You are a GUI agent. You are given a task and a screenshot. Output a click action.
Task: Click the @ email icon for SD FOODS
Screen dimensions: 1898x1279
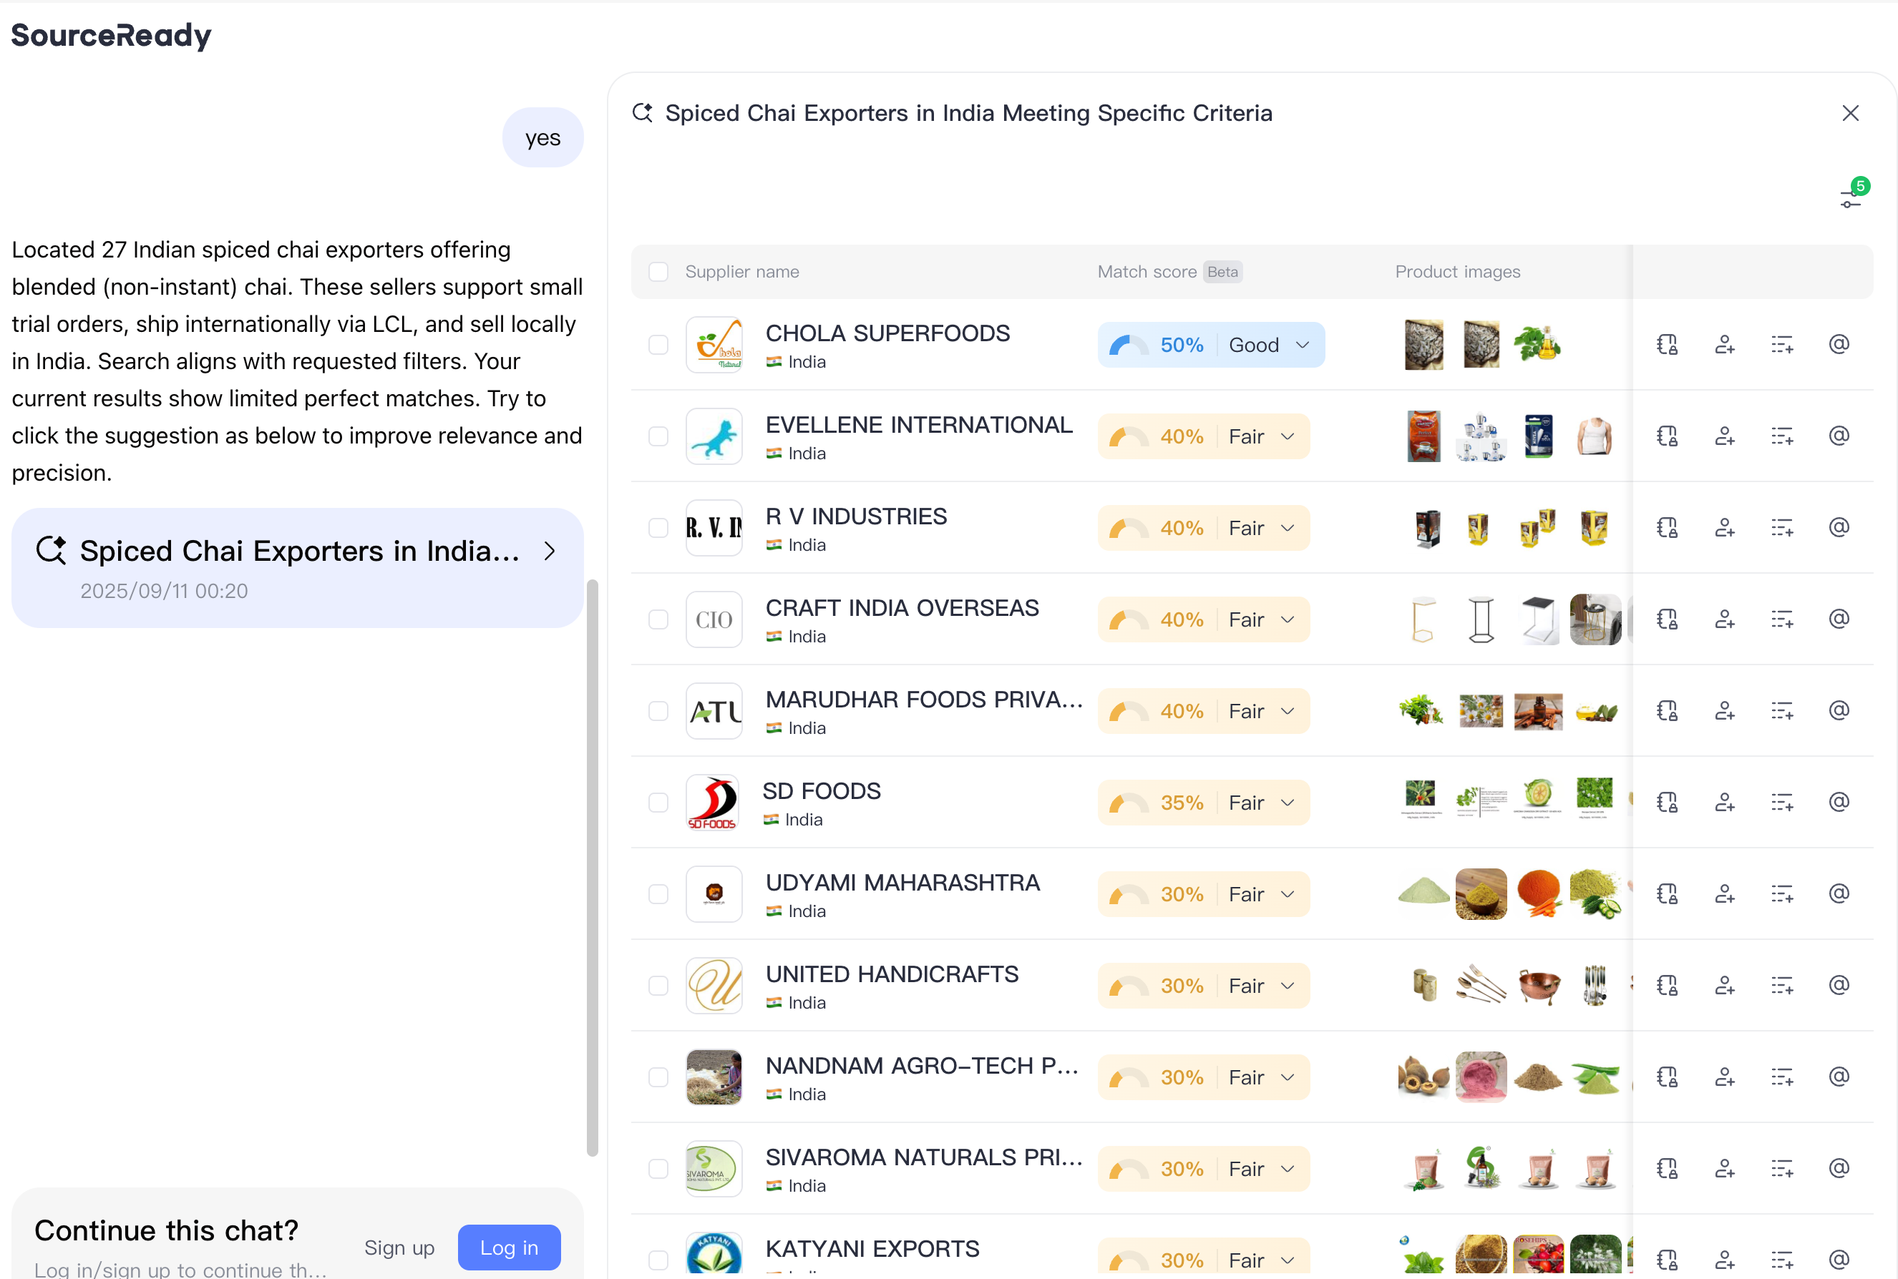click(x=1839, y=803)
